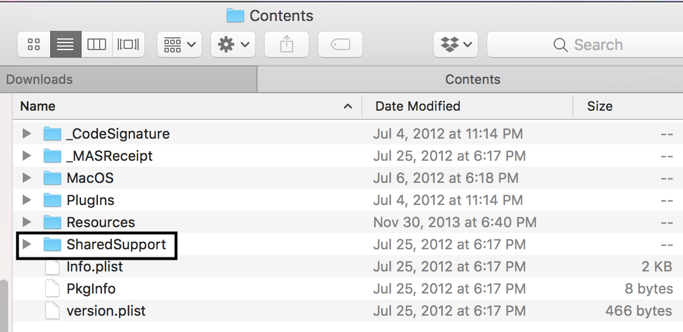This screenshot has height=332, width=683.
Task: Select the Info.plist file
Action: (x=94, y=267)
